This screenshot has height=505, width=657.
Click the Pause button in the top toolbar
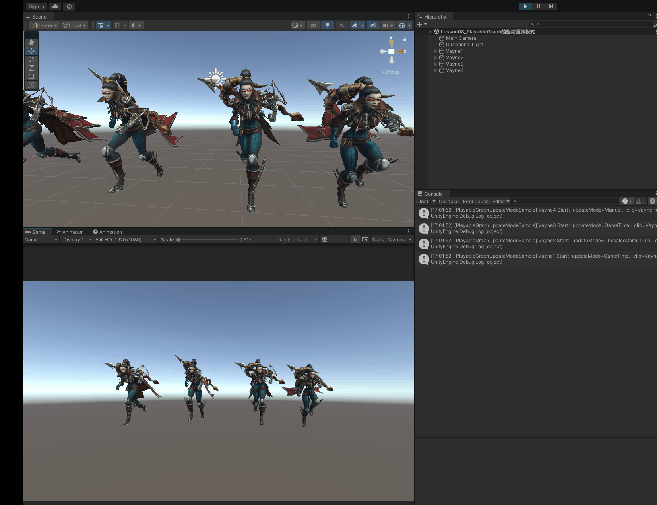point(538,6)
